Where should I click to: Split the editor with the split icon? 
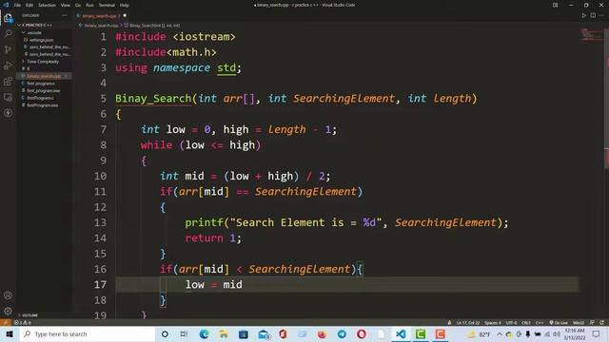[x=593, y=15]
